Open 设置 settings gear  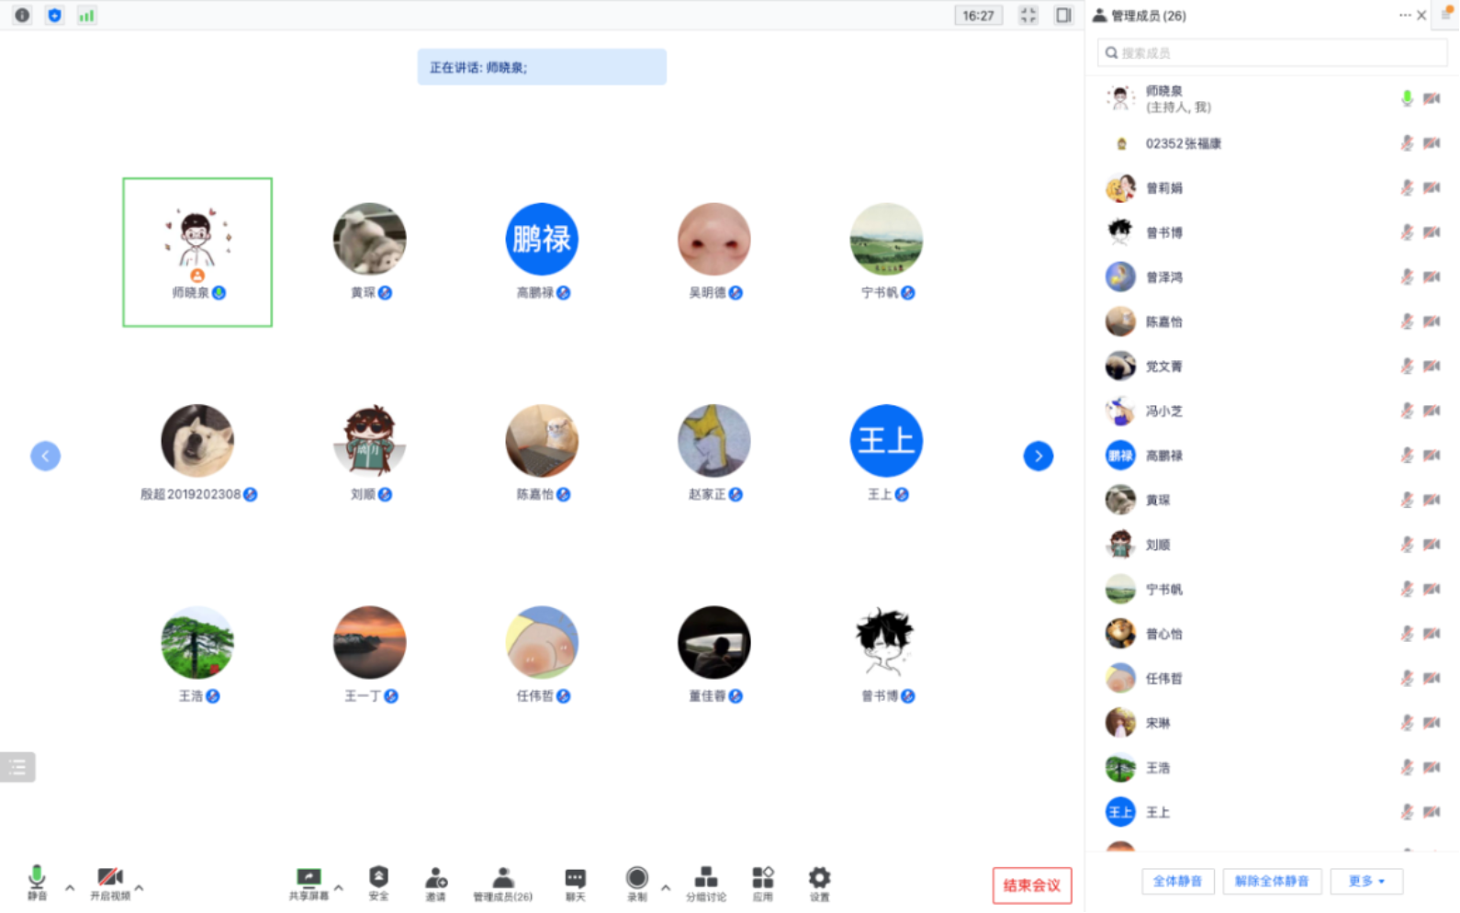coord(819,878)
